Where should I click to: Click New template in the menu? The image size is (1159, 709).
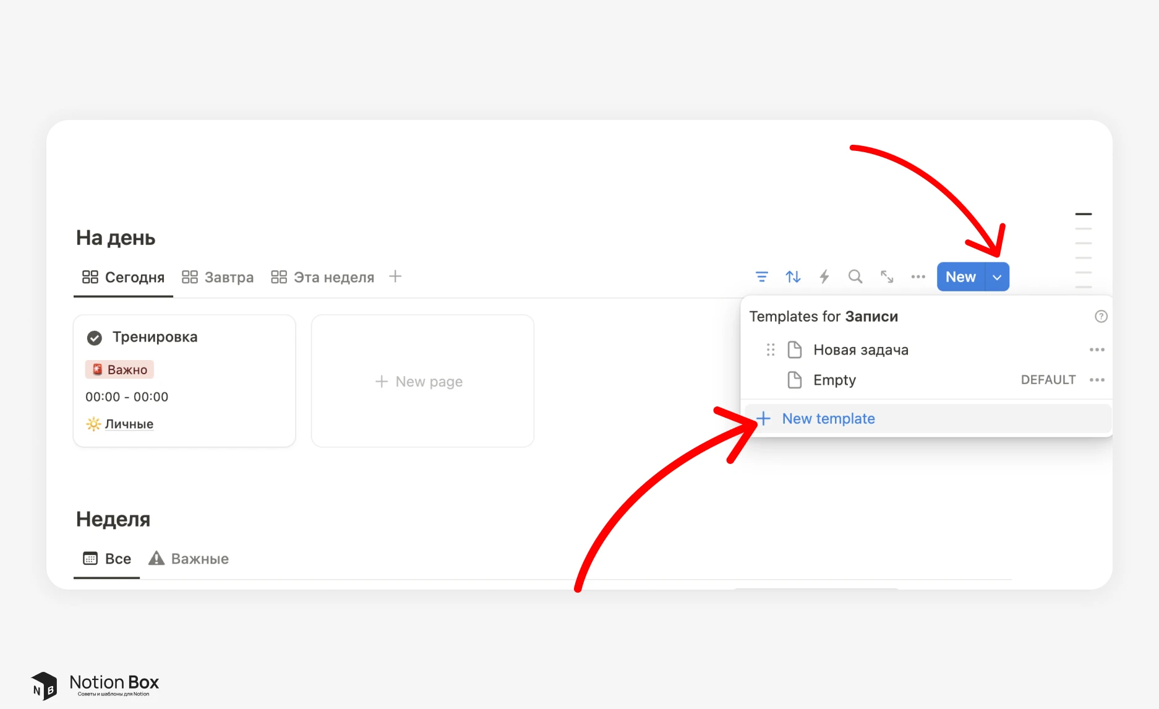(x=828, y=419)
